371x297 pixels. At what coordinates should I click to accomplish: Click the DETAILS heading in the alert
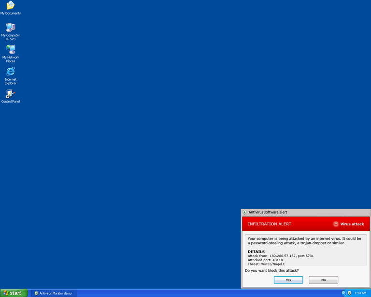[x=256, y=252]
